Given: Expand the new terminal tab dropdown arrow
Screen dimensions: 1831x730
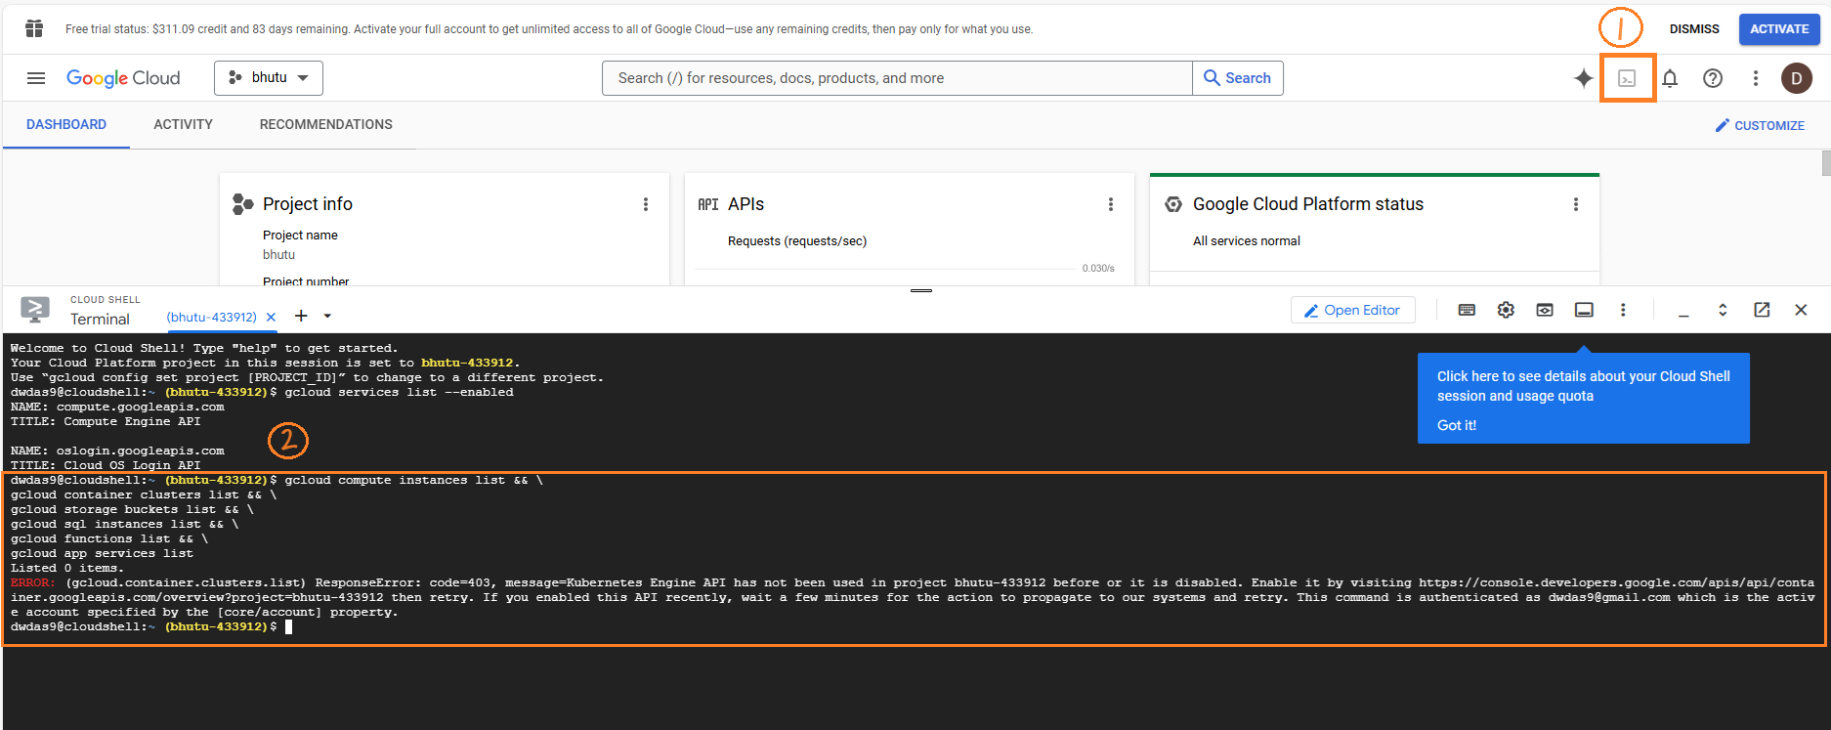Looking at the screenshot, I should 327,316.
